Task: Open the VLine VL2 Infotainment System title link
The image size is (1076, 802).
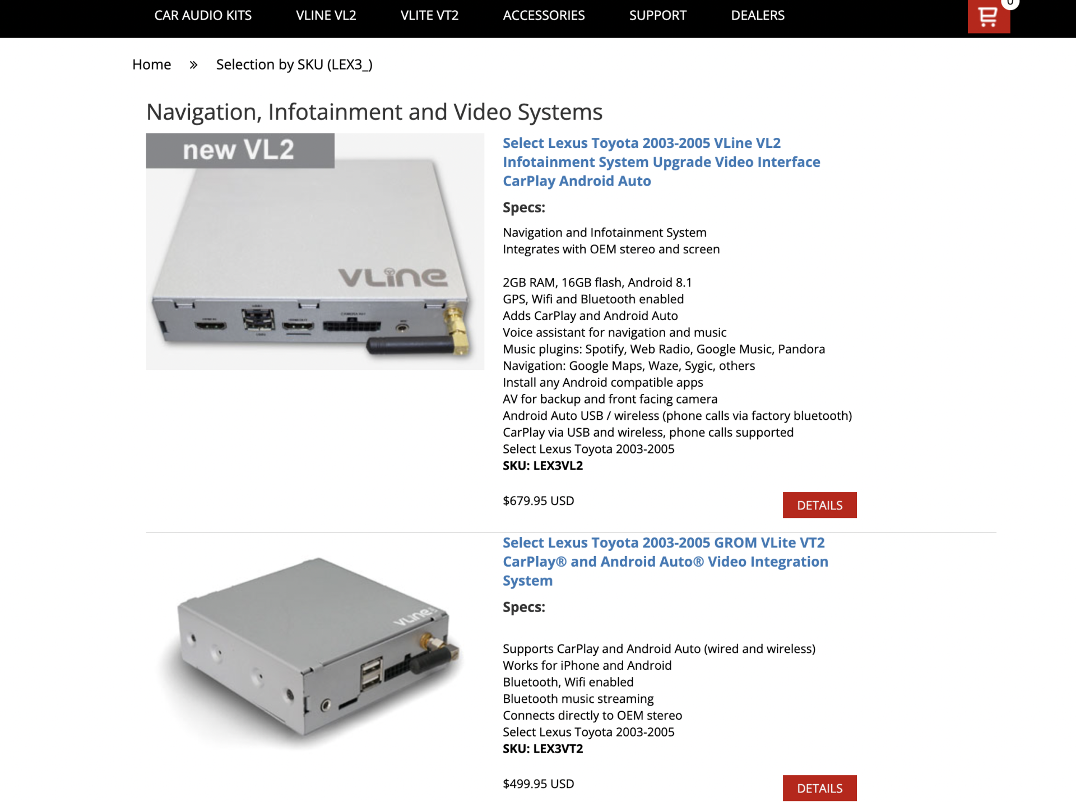Action: pos(661,162)
